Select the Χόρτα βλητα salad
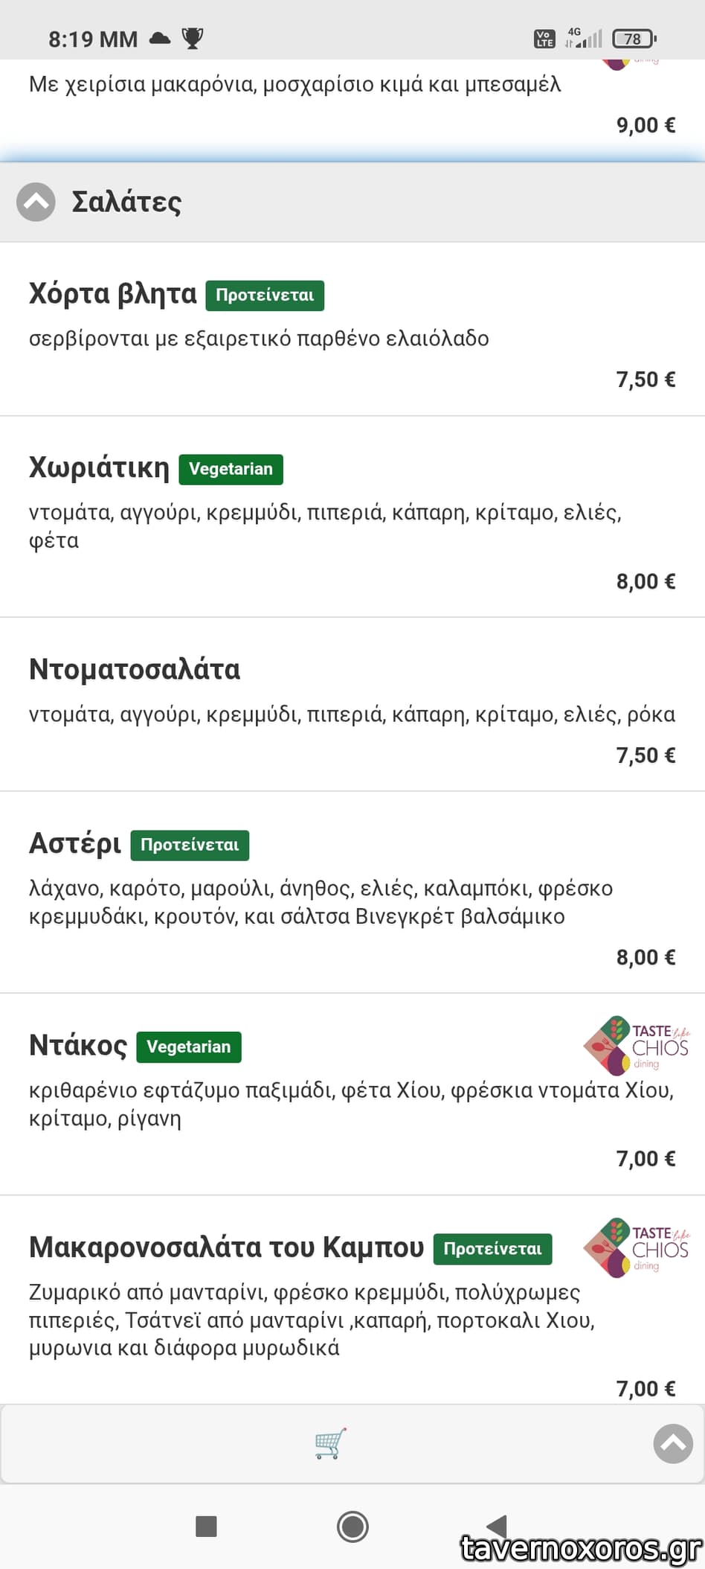The image size is (705, 1569). [x=113, y=294]
